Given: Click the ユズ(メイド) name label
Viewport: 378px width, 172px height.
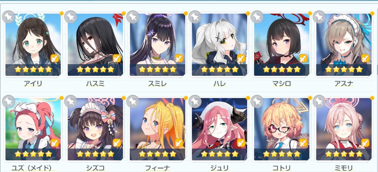Looking at the screenshot, I should (33, 168).
